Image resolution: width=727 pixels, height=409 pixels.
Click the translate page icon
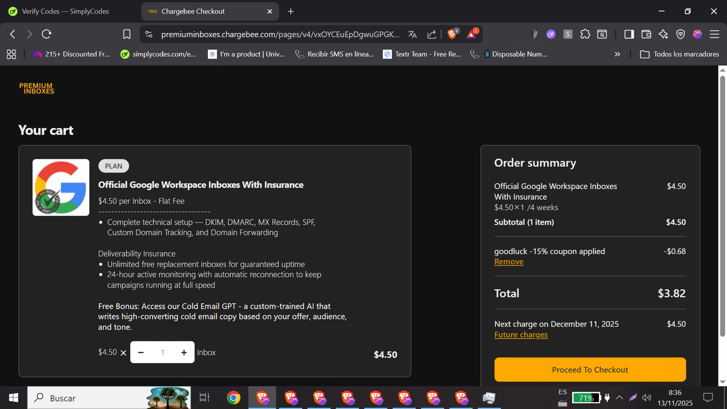click(x=412, y=34)
